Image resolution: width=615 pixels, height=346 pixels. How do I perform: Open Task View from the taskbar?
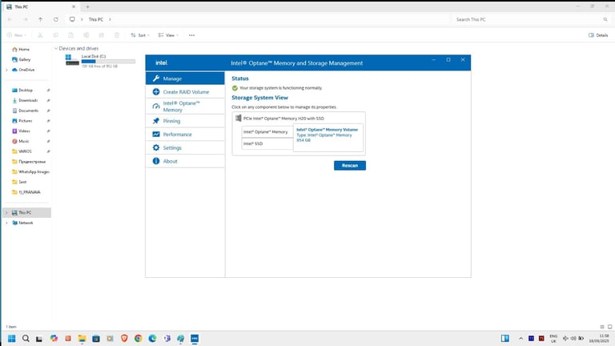(39, 338)
